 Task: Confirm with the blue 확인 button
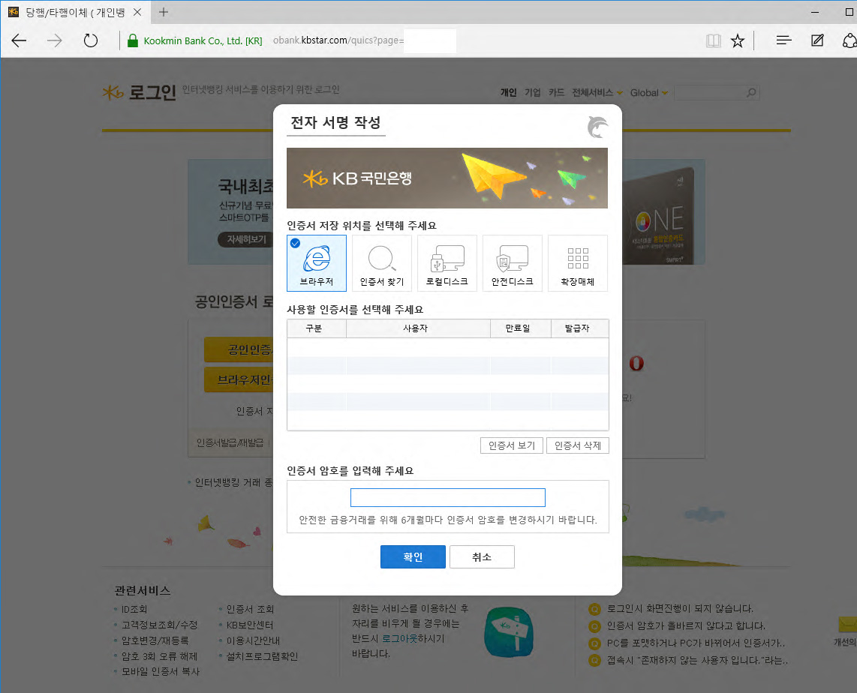[413, 557]
